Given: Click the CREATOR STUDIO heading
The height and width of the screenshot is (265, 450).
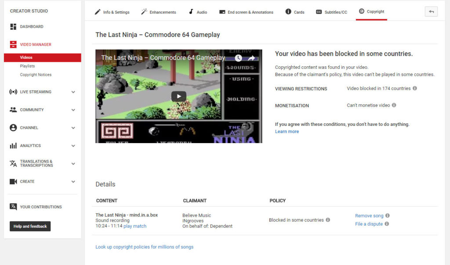Looking at the screenshot, I should point(29,11).
